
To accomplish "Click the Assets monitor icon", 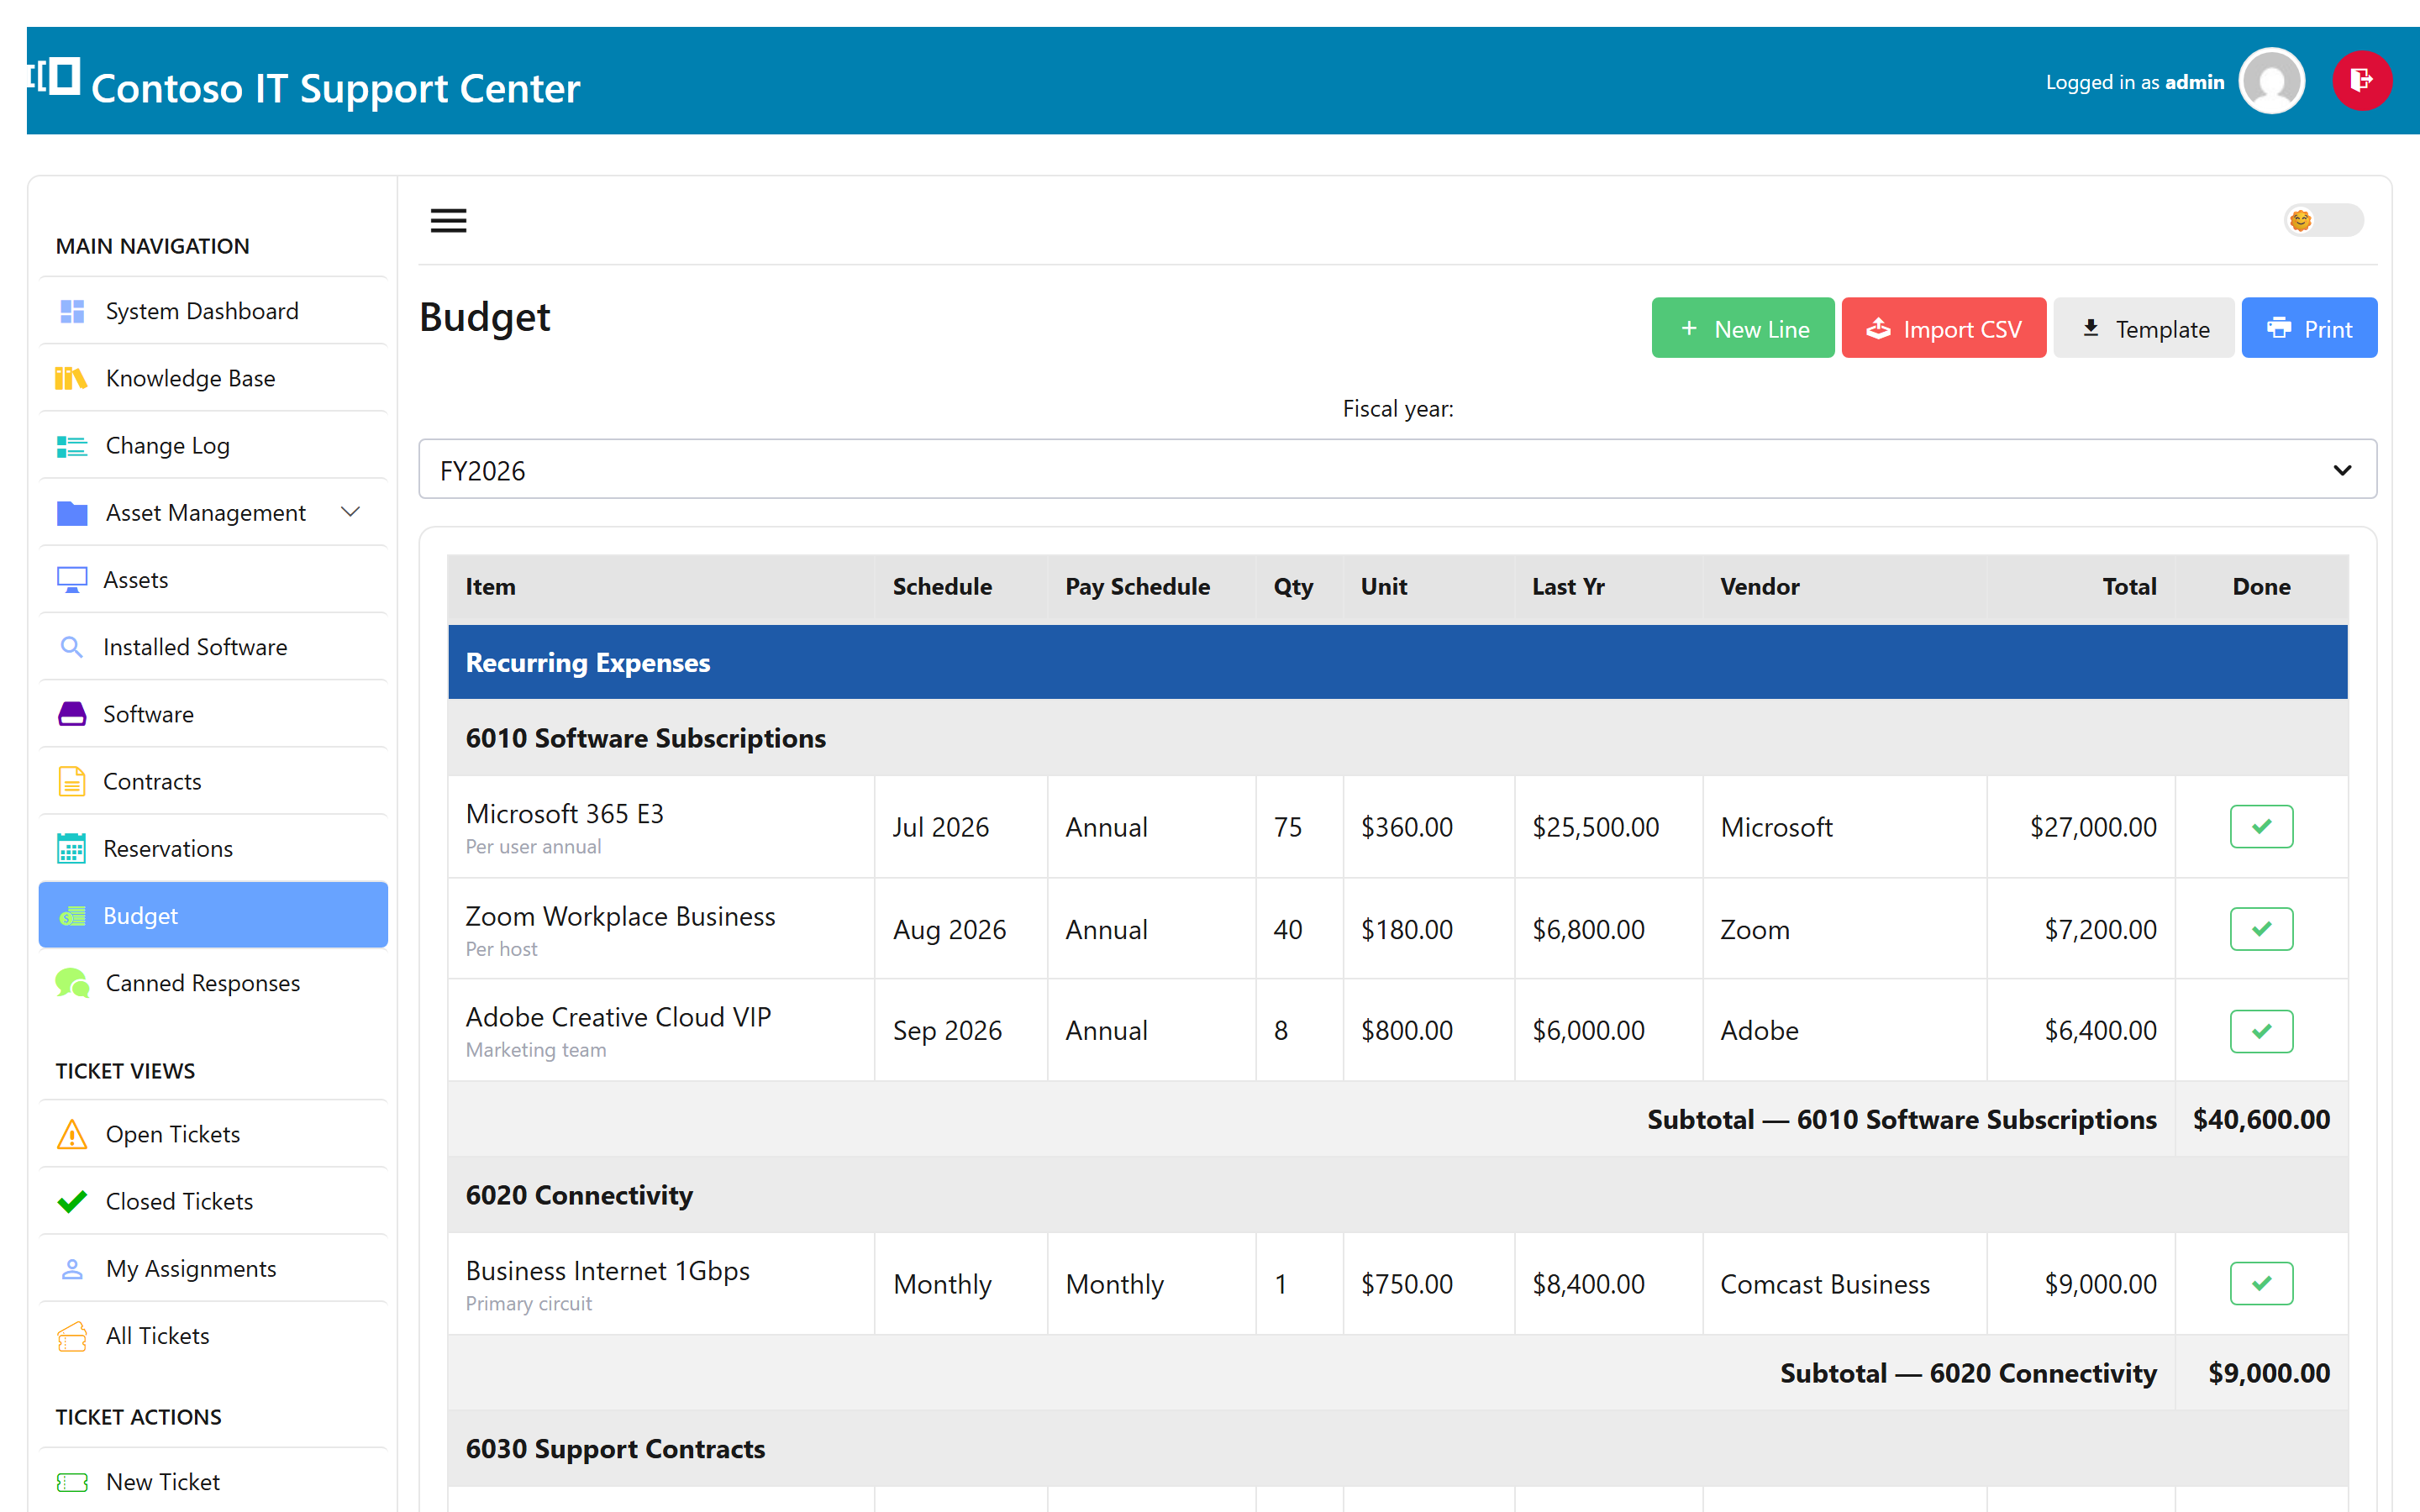I will coord(72,579).
